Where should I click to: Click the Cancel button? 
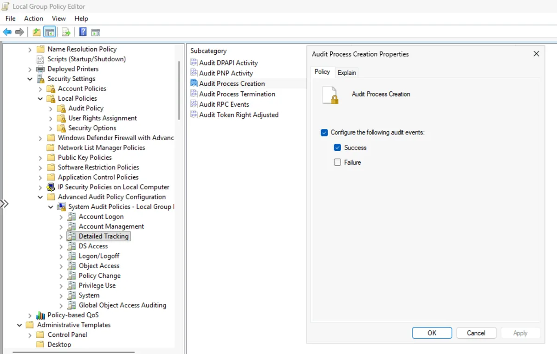point(476,333)
